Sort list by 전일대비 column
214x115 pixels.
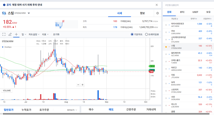point(208,19)
